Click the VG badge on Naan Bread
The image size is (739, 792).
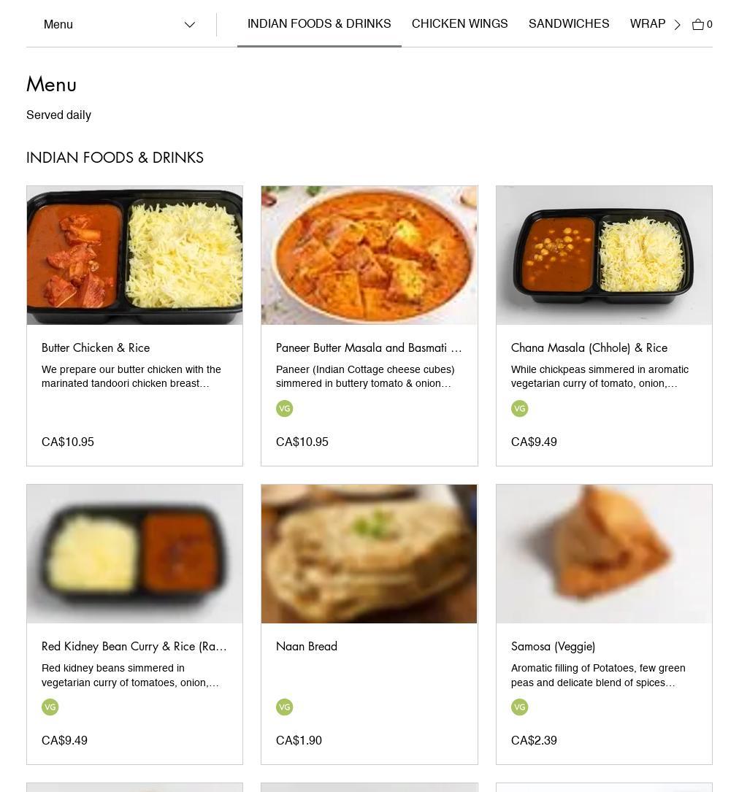pyautogui.click(x=285, y=707)
